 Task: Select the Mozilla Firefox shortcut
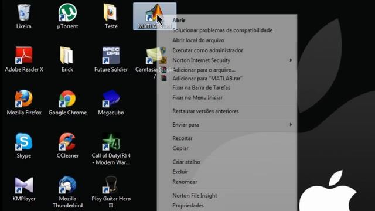click(x=24, y=103)
